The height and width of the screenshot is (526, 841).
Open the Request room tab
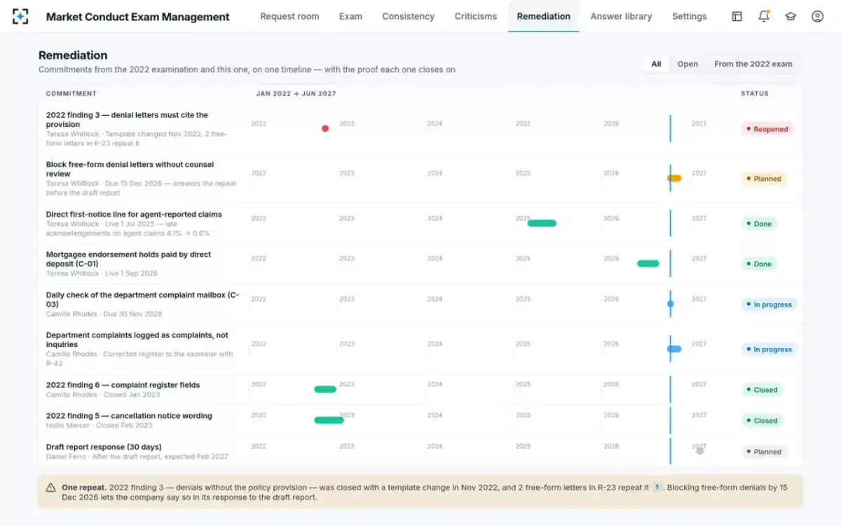(x=289, y=16)
